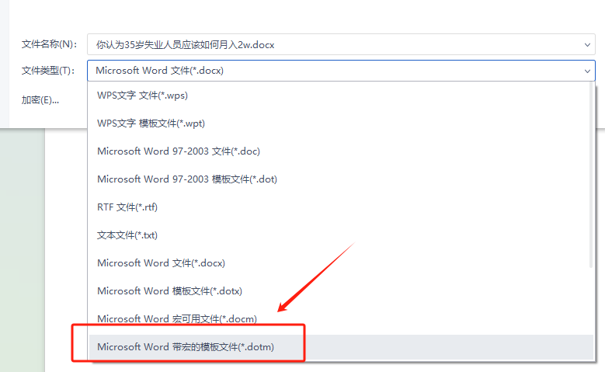Viewport: 605px width, 372px height.
Task: Expand the file name history dropdown arrow
Action: tap(587, 45)
